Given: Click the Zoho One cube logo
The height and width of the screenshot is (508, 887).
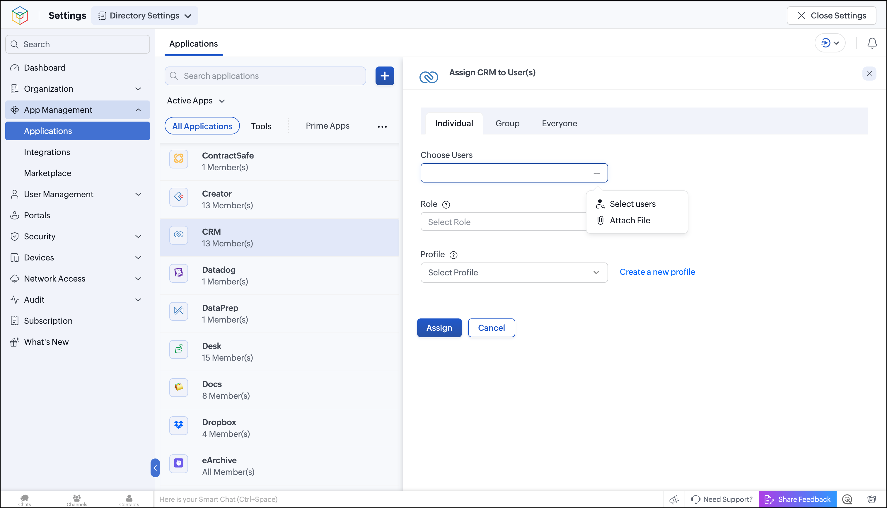Looking at the screenshot, I should [x=20, y=15].
